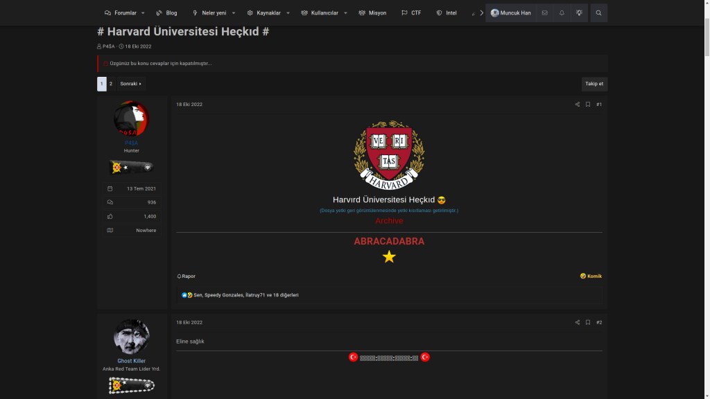The width and height of the screenshot is (710, 399).
Task: Bookmark Ghost Killer's reply
Action: (587, 322)
